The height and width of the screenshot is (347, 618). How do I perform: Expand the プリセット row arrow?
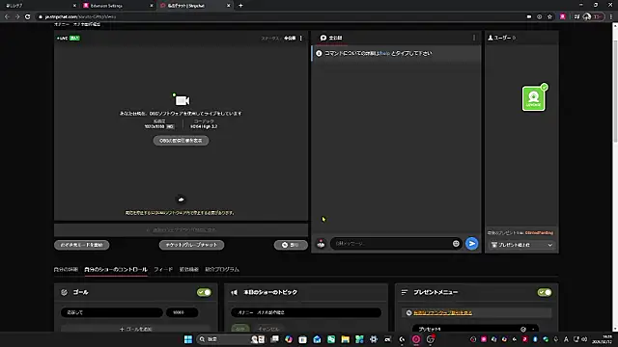tap(533, 330)
